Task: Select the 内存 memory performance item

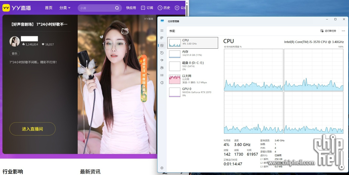Action: pos(193,54)
